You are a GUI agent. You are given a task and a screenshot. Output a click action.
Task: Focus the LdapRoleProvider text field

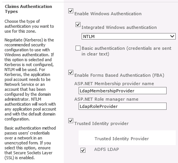[123, 106]
